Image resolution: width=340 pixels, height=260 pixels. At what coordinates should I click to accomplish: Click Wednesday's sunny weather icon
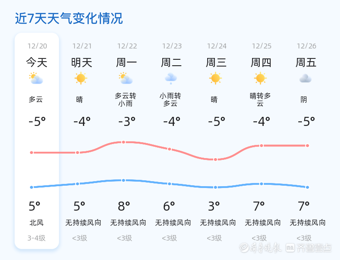pos(215,78)
